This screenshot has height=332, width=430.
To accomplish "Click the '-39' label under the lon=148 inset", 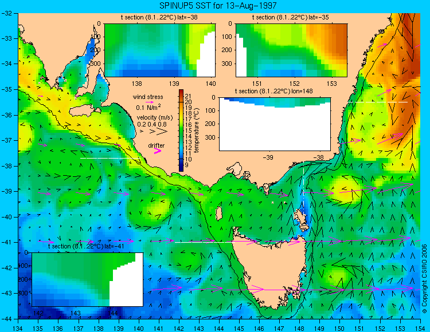I will tap(268, 157).
